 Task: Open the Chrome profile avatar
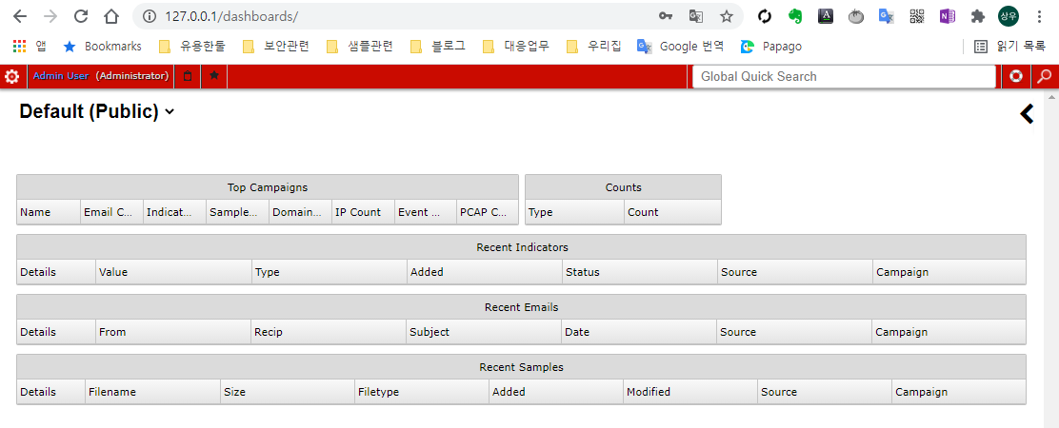(1009, 16)
